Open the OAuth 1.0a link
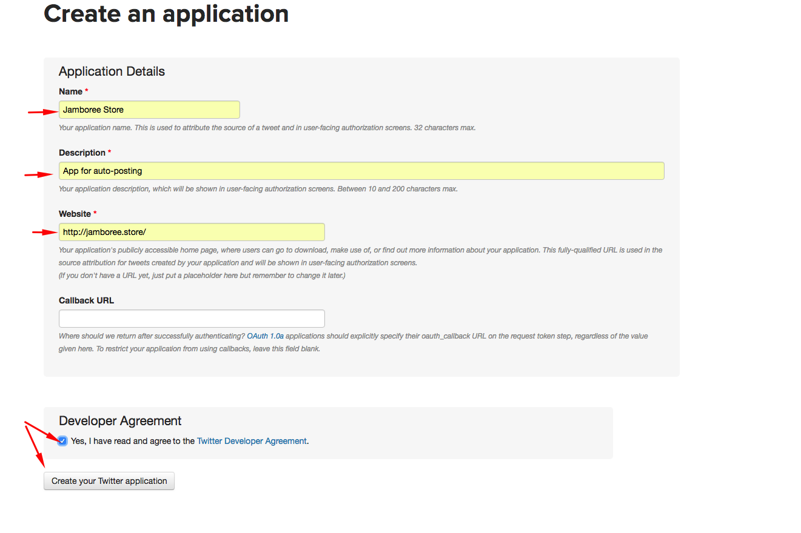The image size is (801, 533). pyautogui.click(x=265, y=336)
